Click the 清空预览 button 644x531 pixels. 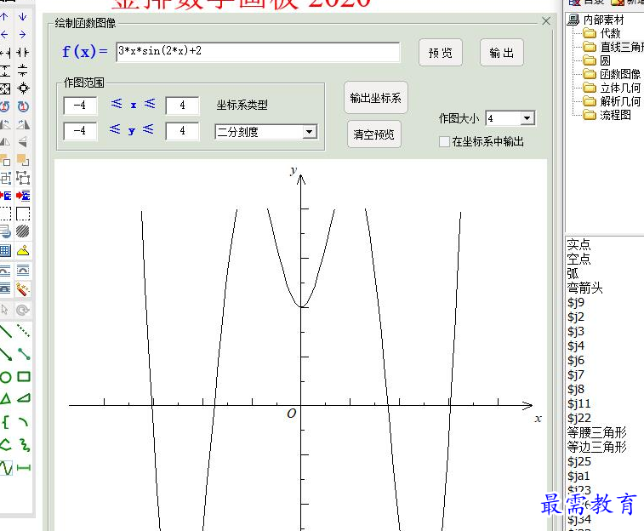pyautogui.click(x=373, y=134)
